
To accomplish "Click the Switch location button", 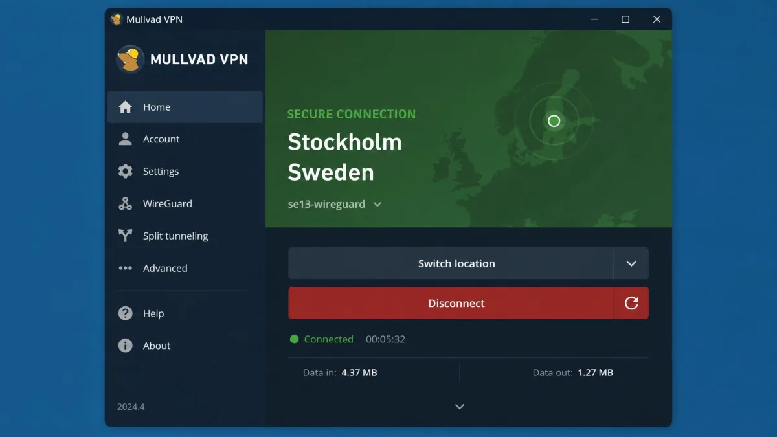I will pos(451,263).
